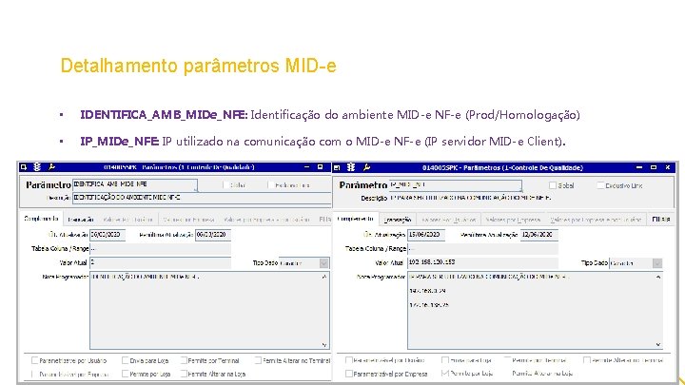Click Últ. Atualização date 15/06/2020 in IP_MIDe_NFE window
Image resolution: width=685 pixels, height=385 pixels.
[x=426, y=235]
